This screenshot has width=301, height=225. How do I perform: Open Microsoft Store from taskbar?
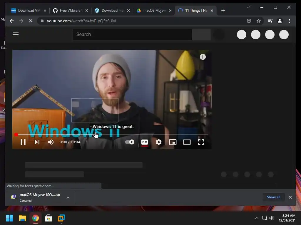[x=49, y=218]
